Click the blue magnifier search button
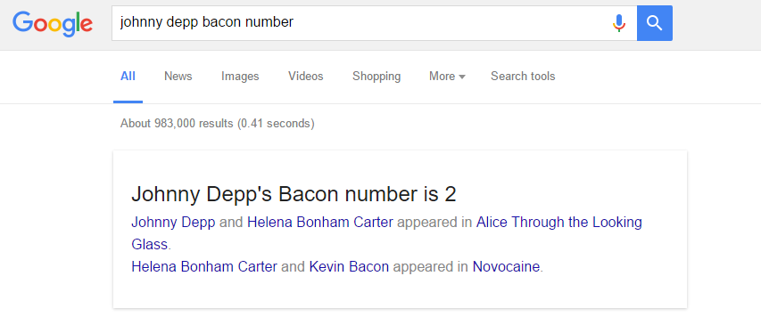 coord(655,23)
